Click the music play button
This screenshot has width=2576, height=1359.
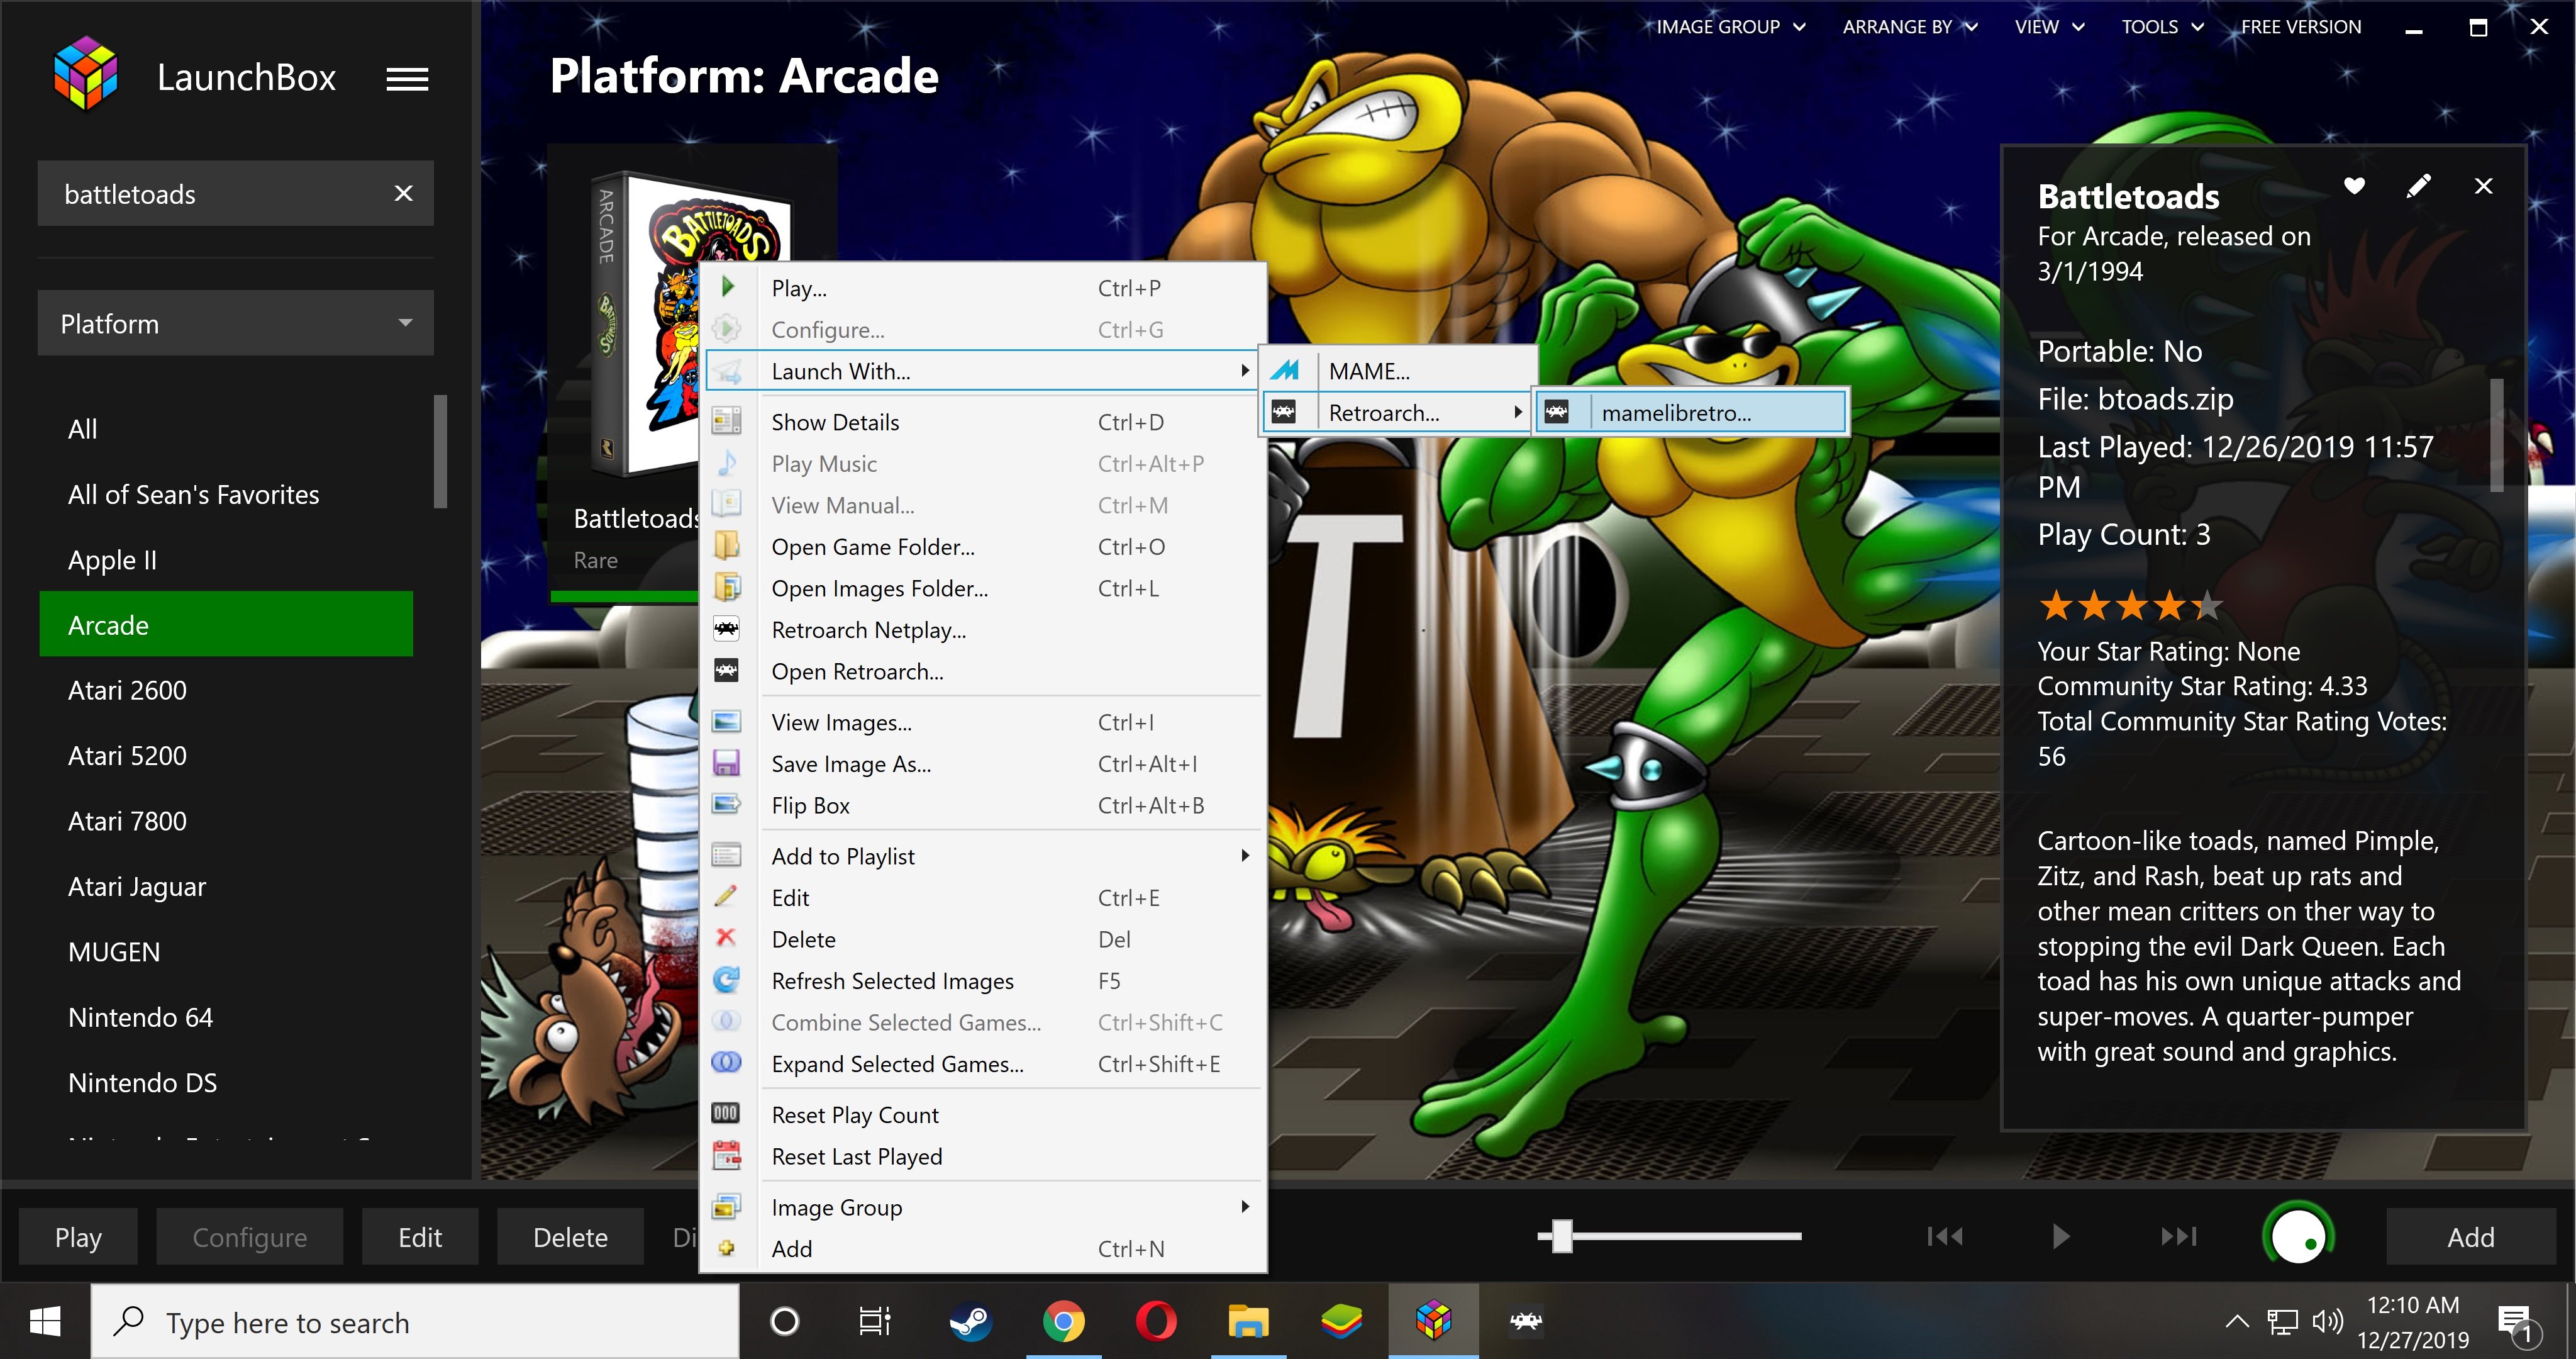(2061, 1237)
